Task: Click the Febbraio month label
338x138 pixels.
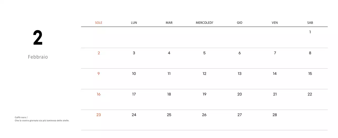Action: 38,57
